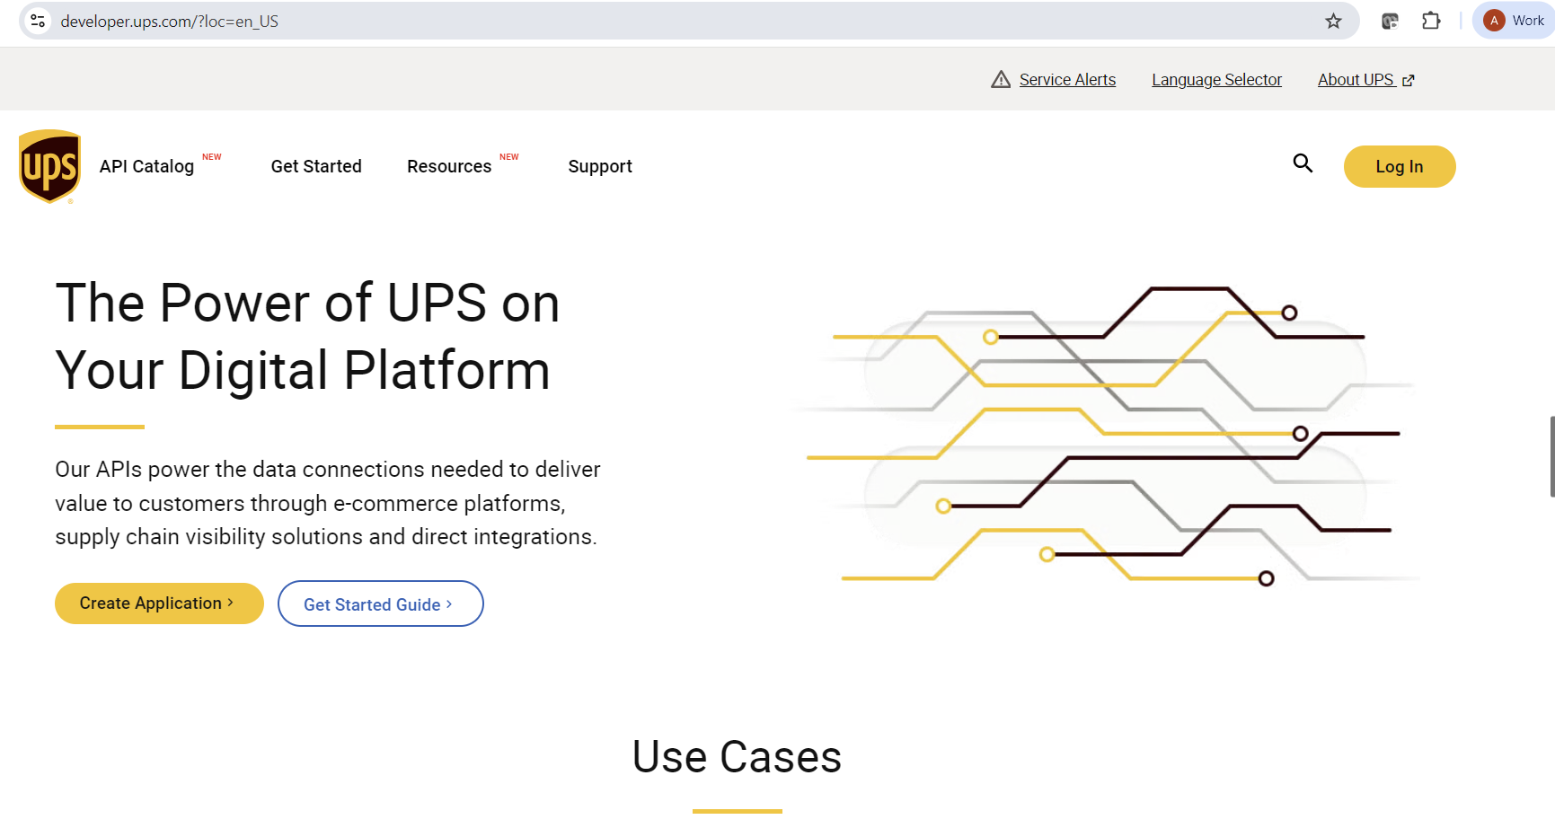Click the Create Application button
The width and height of the screenshot is (1555, 837).
159,604
